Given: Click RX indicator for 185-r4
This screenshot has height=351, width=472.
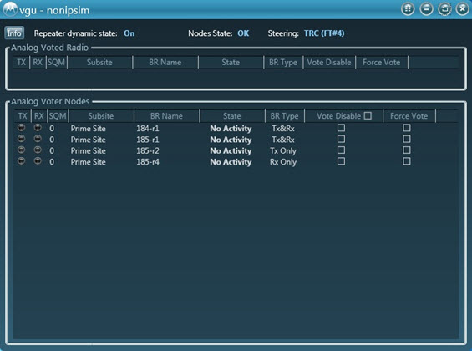Looking at the screenshot, I should [38, 161].
